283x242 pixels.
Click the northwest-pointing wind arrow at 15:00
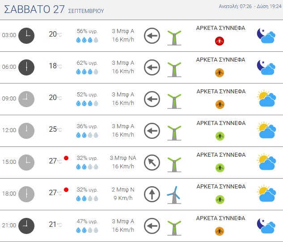click(x=152, y=163)
